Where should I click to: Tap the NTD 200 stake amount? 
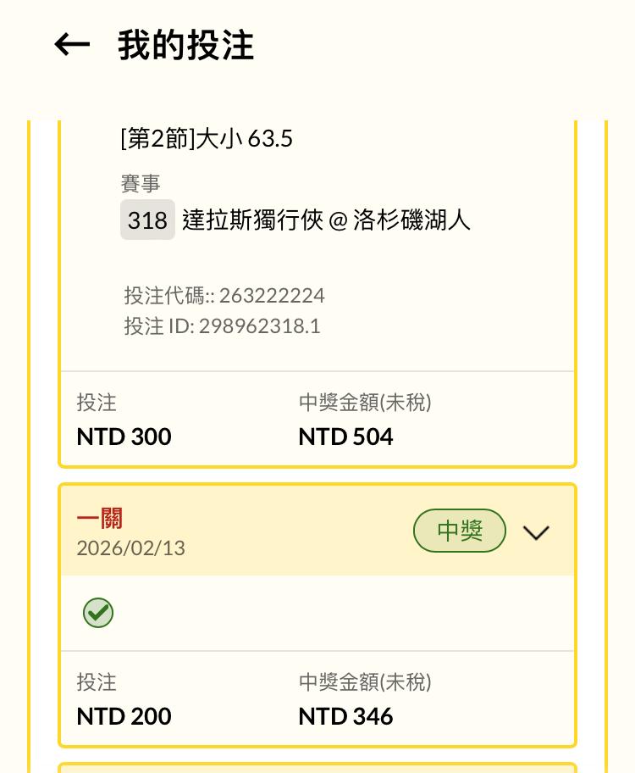coord(124,716)
